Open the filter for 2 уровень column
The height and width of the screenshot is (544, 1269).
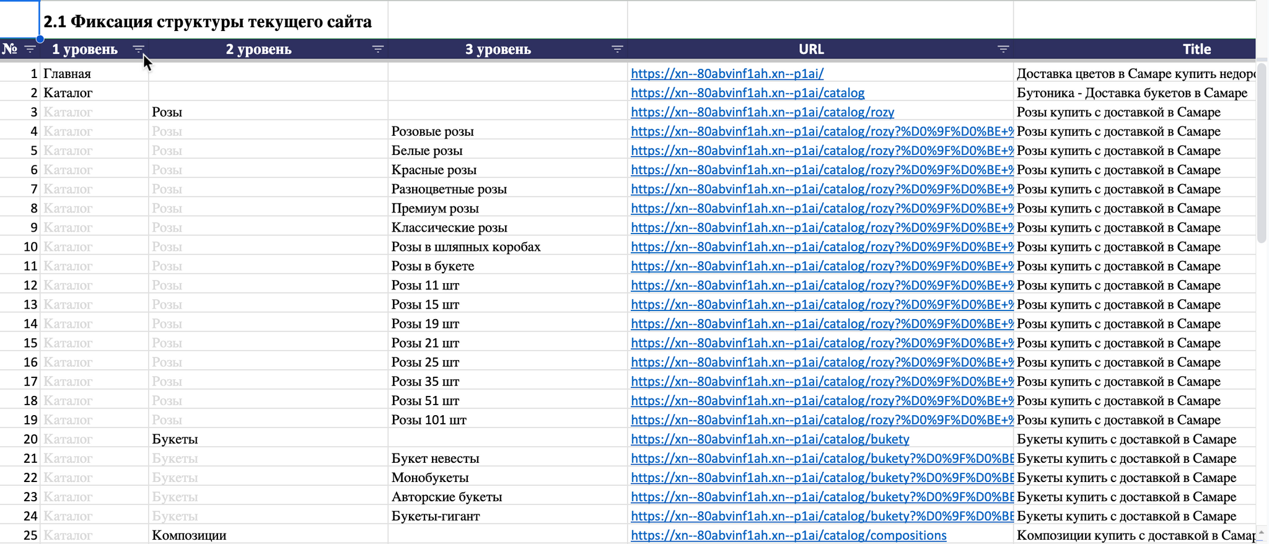[377, 50]
